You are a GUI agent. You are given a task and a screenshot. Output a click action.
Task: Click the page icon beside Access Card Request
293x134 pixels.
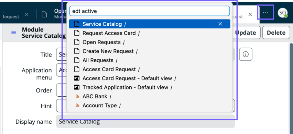point(77,69)
